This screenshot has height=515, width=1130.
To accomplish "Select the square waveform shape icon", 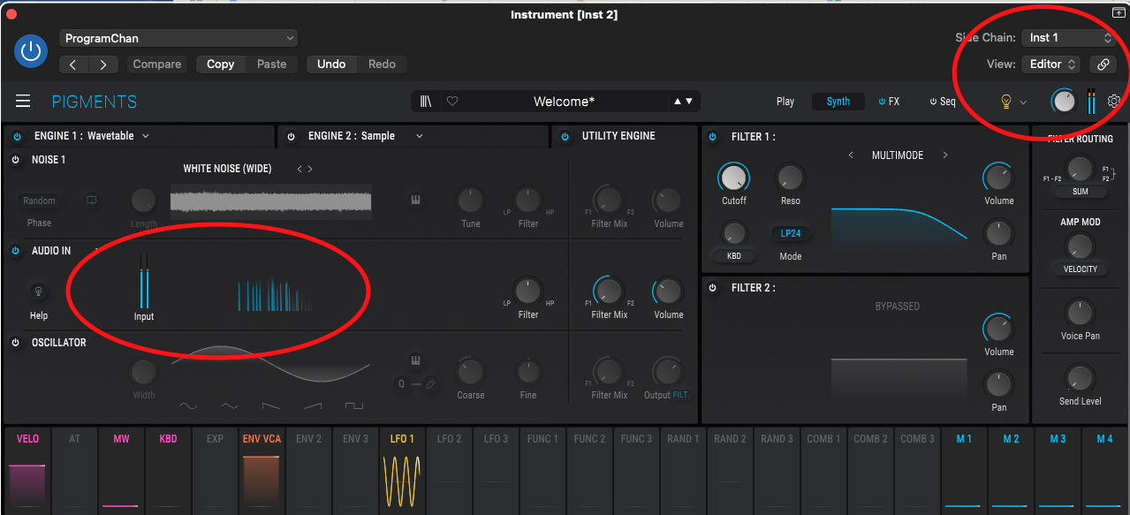I will (354, 406).
